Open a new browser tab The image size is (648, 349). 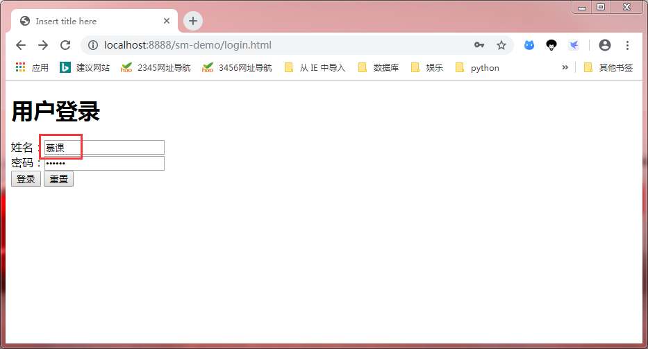coord(193,21)
